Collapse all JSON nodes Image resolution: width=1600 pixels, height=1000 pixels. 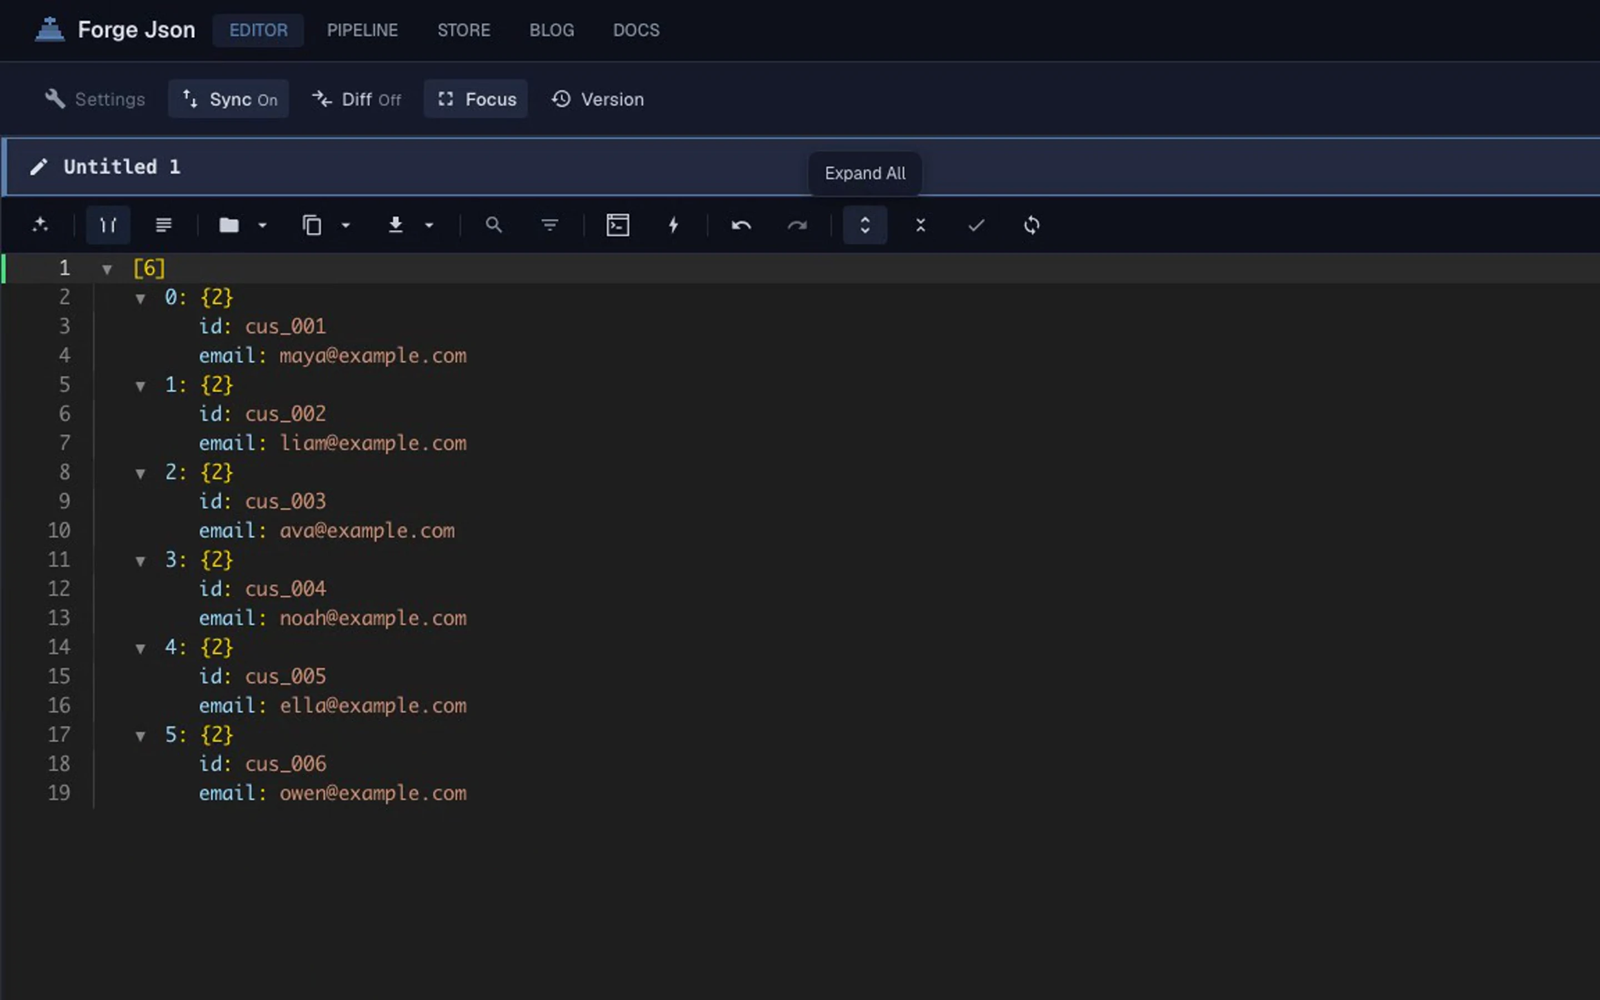coord(921,225)
